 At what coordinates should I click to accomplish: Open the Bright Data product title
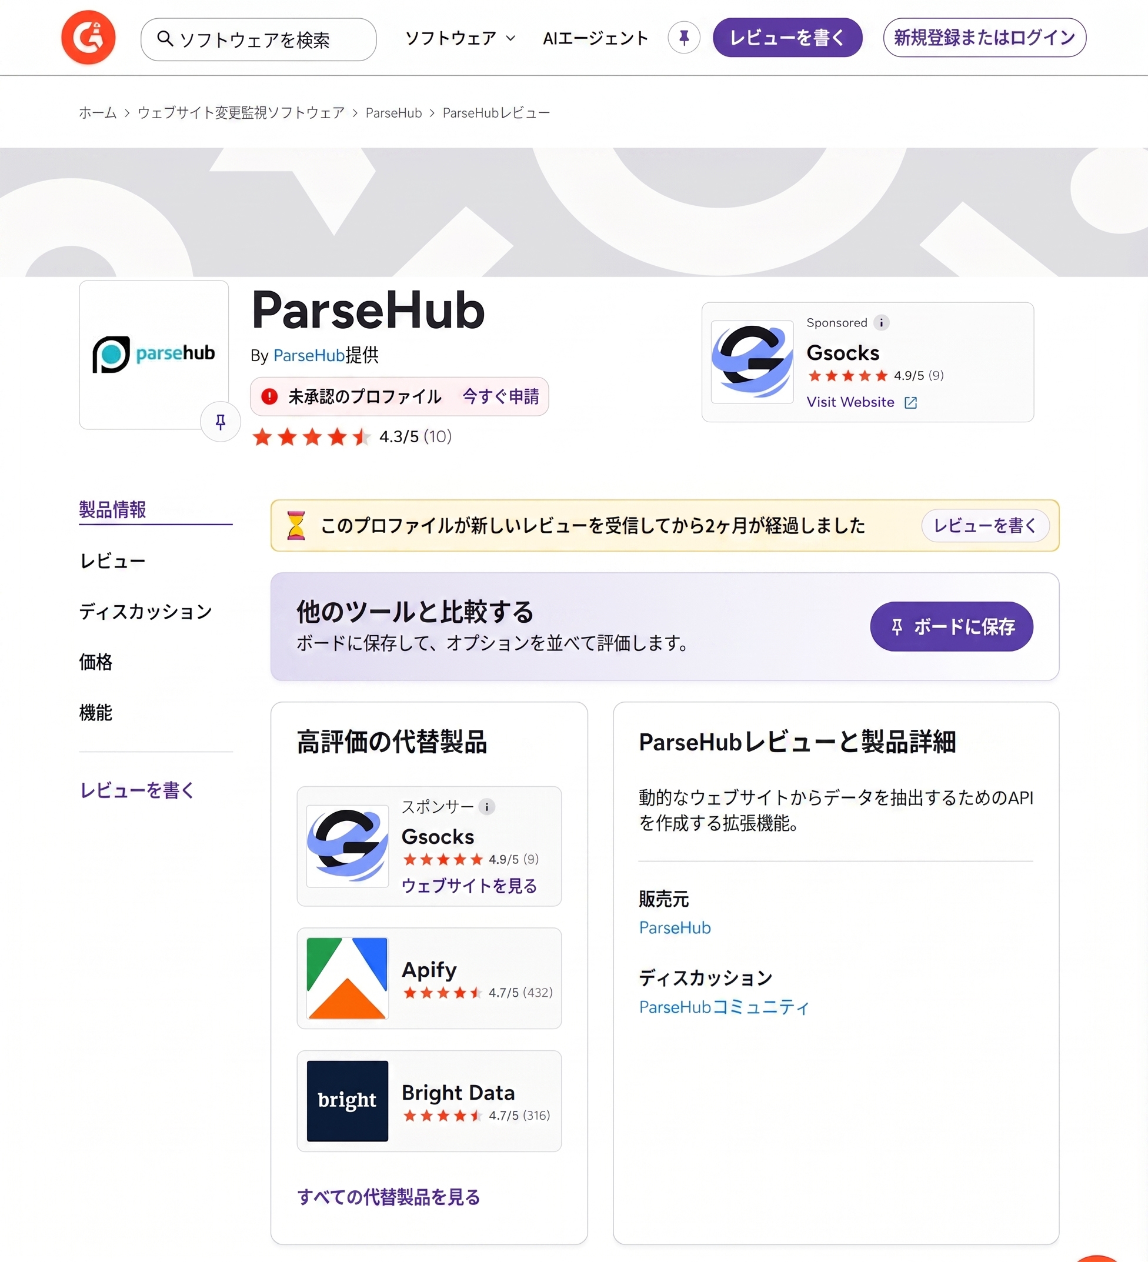coord(458,1093)
